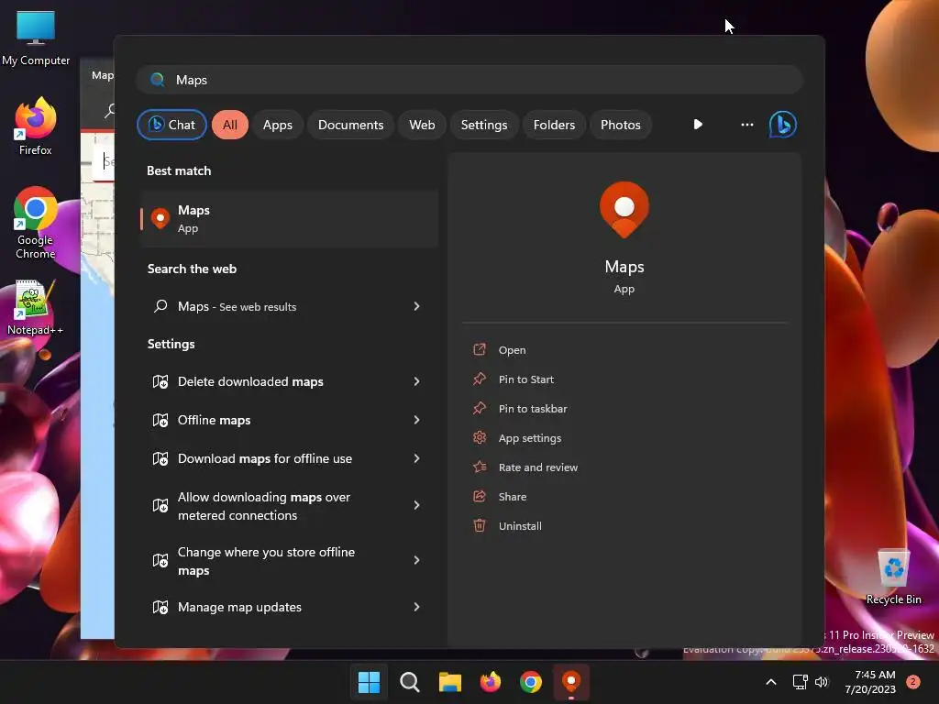Click taskbar Search icon
Screen dimensions: 939x704
(x=410, y=682)
